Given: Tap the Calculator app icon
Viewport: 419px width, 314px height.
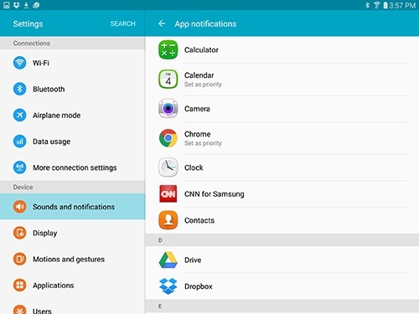Looking at the screenshot, I should click(168, 49).
